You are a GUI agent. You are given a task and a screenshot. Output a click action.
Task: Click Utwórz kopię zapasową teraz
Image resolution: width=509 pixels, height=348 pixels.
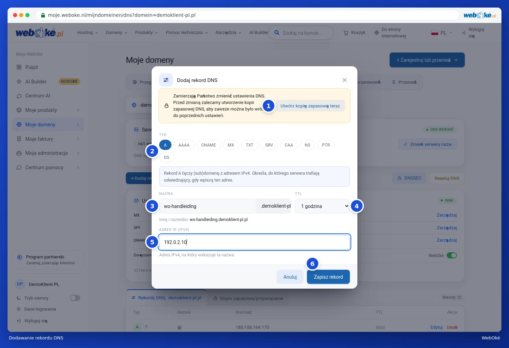310,106
